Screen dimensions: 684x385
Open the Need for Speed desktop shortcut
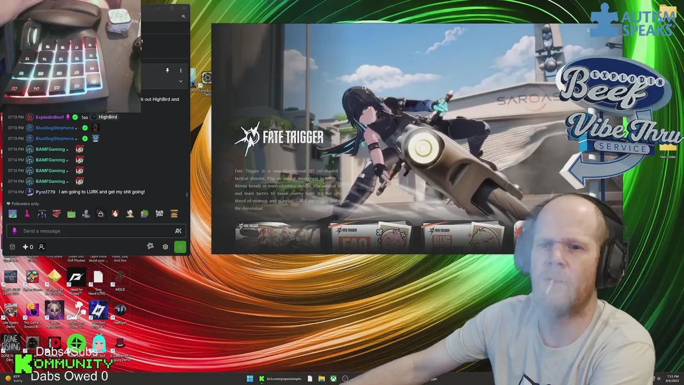pos(76,281)
